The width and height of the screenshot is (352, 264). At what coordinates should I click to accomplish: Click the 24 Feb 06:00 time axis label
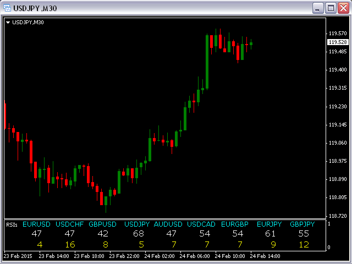(195, 256)
